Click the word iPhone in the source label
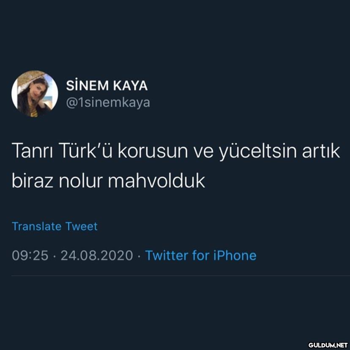 click(235, 255)
